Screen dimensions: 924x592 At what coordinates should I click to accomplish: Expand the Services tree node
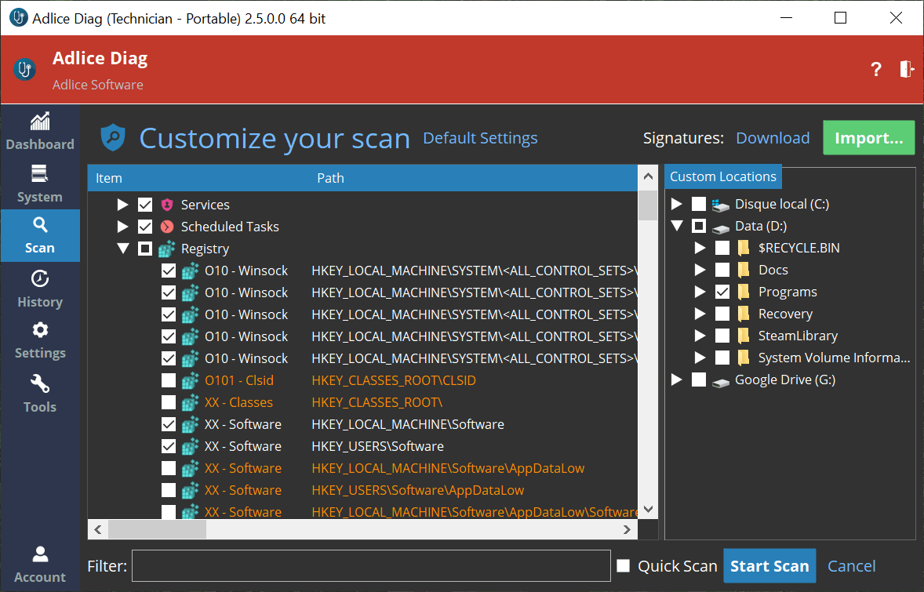pyautogui.click(x=122, y=205)
